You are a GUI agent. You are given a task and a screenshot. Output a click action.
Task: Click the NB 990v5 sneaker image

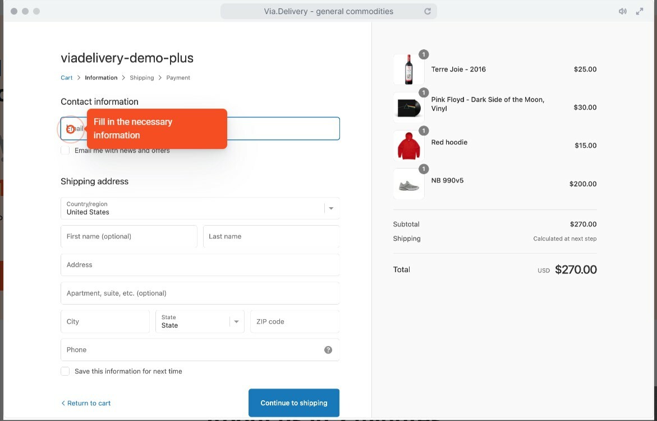408,184
